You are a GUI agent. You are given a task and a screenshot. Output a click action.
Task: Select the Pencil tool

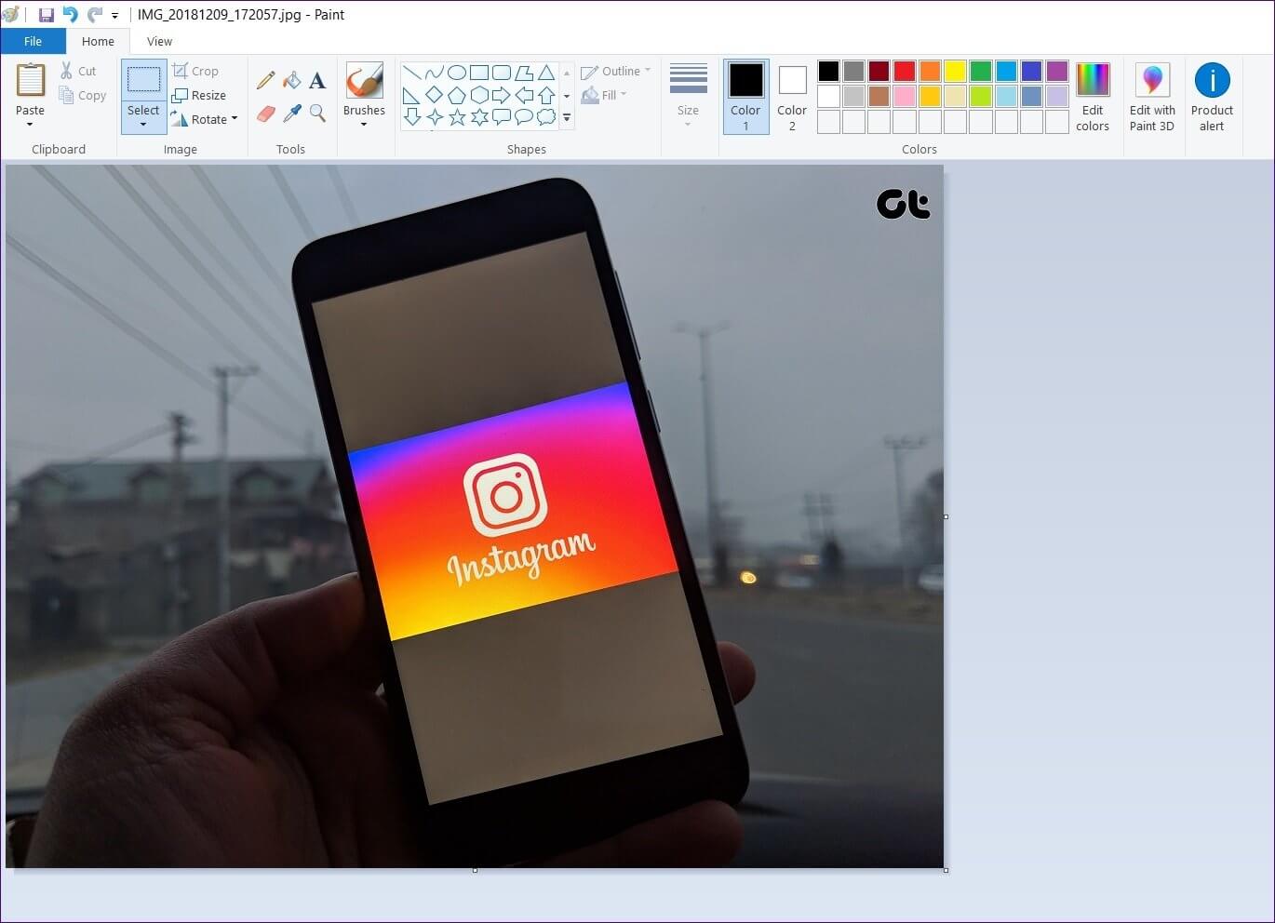click(x=266, y=81)
